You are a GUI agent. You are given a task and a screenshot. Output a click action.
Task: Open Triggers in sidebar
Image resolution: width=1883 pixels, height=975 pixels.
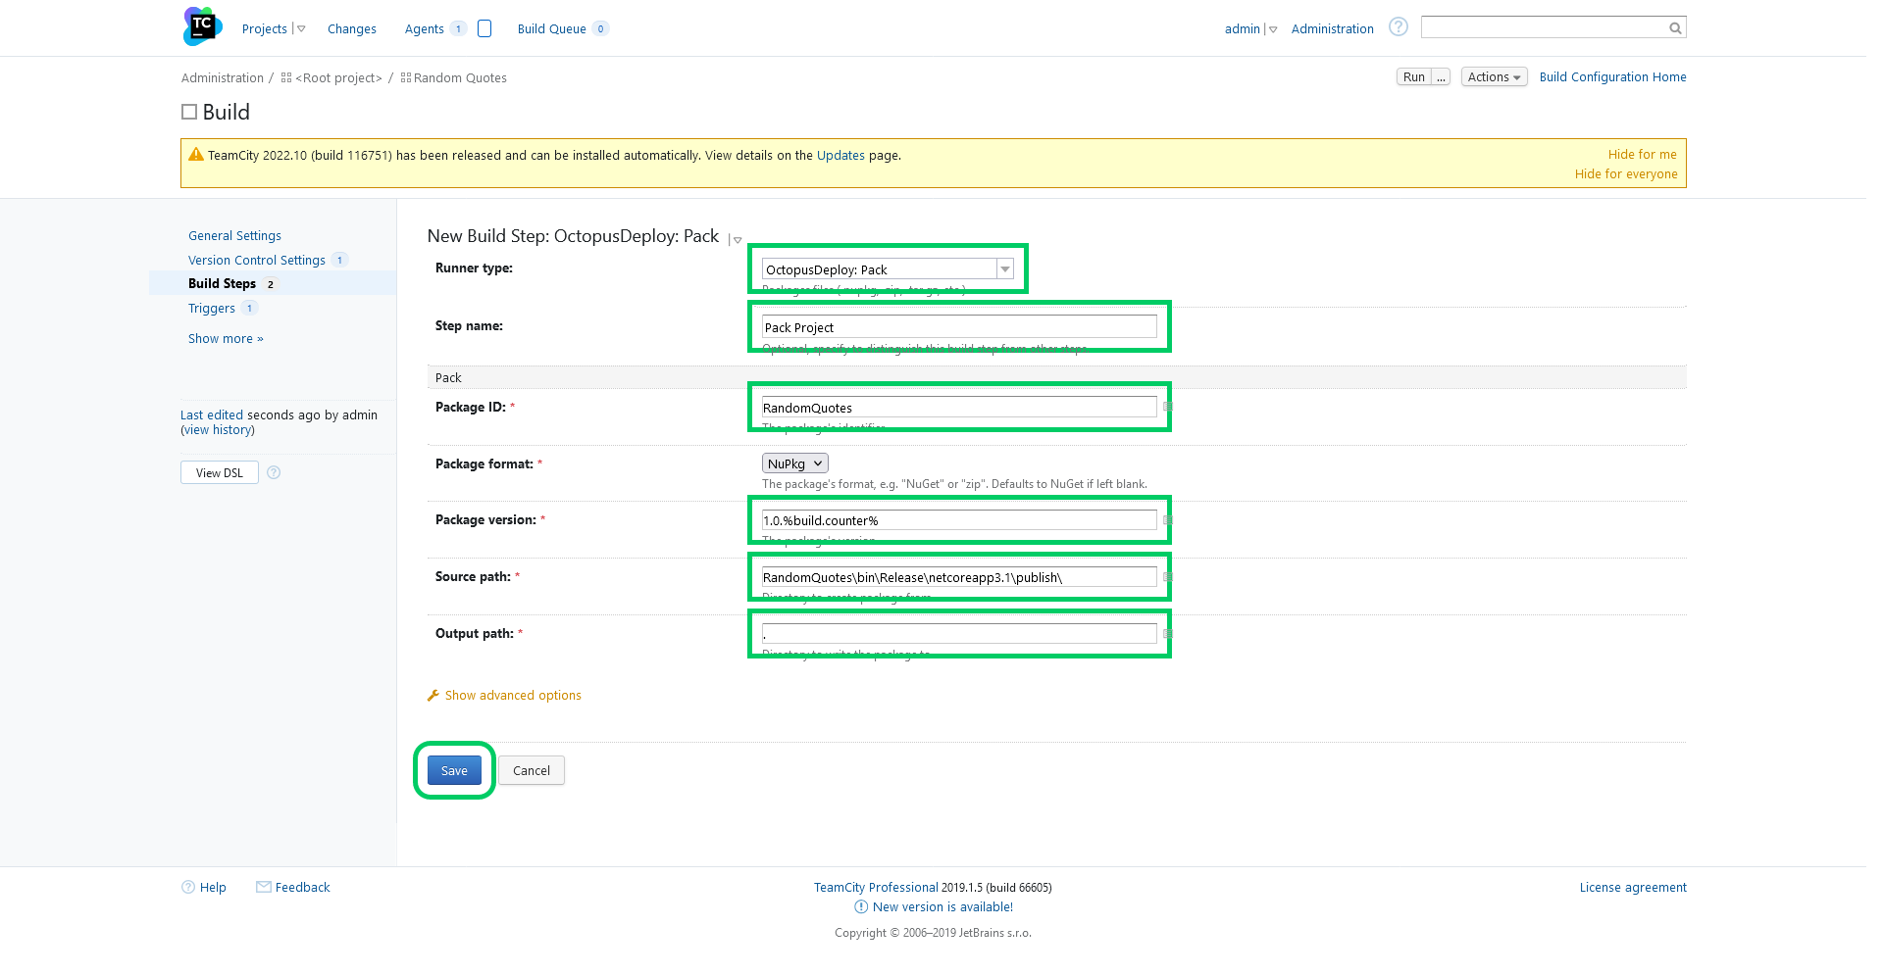pos(212,308)
